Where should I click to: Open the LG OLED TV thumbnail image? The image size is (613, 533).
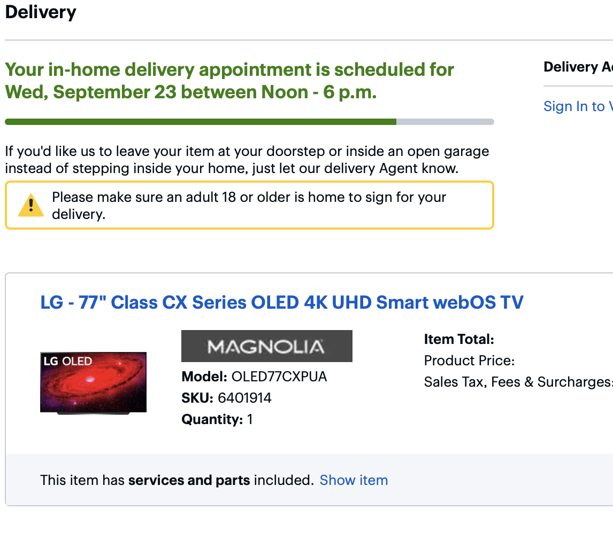coord(93,382)
